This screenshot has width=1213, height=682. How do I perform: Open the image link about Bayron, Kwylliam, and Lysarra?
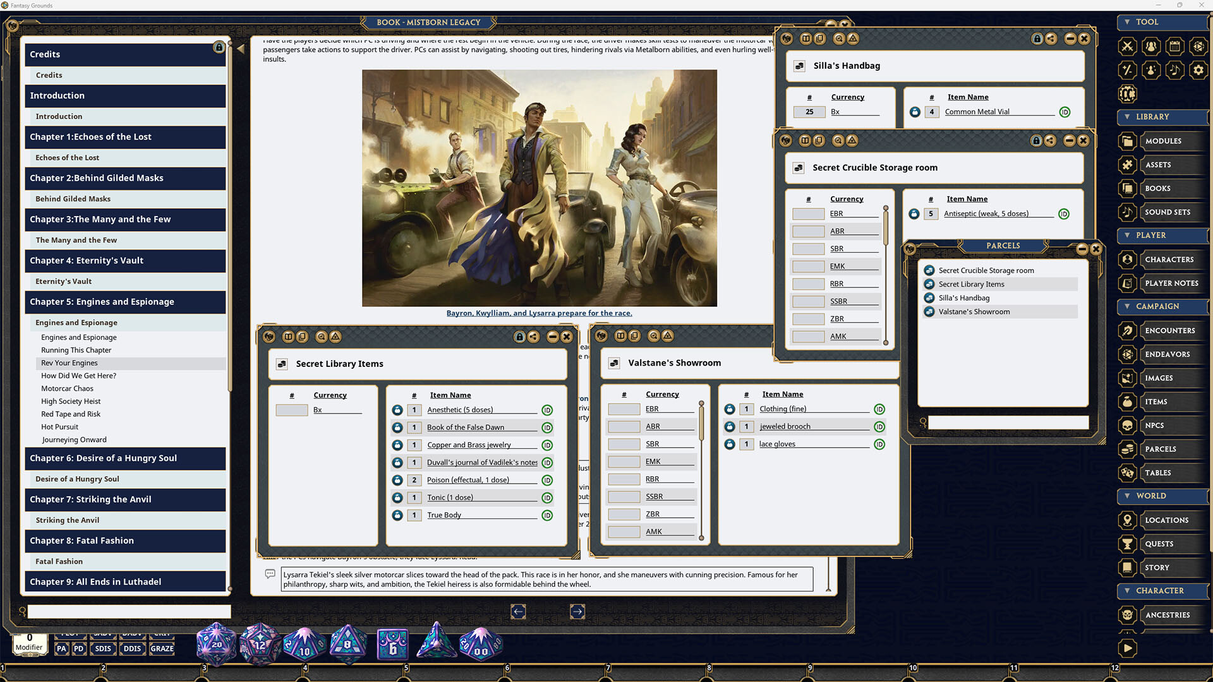pyautogui.click(x=539, y=313)
